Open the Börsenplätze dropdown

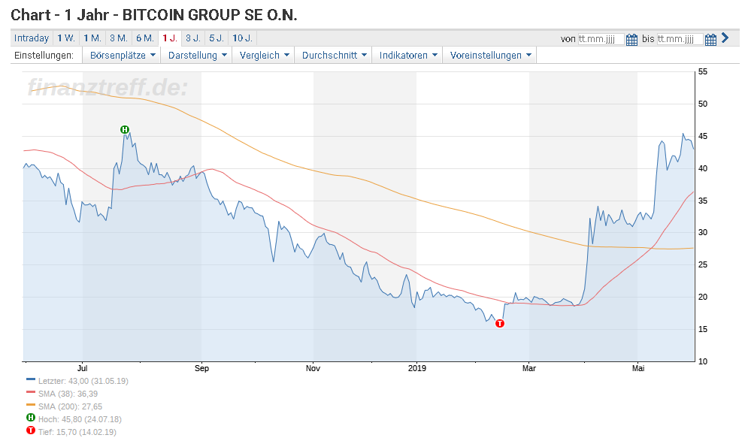123,56
